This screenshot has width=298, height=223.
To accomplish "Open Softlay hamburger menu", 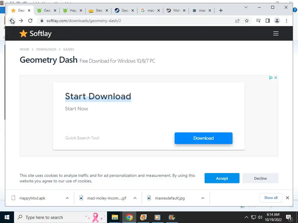I will [276, 33].
